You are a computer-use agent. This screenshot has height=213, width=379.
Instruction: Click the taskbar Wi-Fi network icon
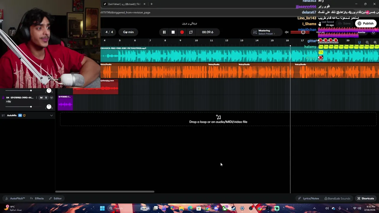click(355, 208)
